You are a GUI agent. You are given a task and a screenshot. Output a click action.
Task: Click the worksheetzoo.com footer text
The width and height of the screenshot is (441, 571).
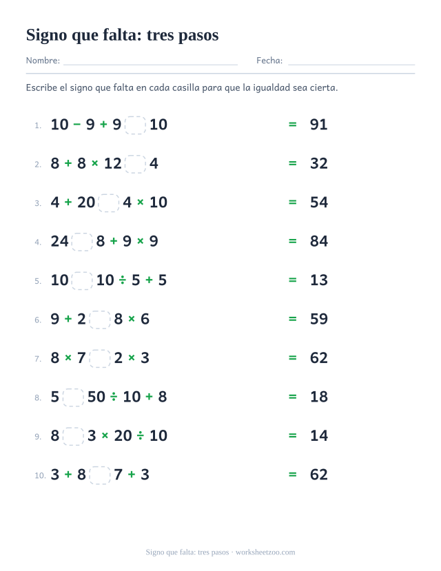coord(265,552)
